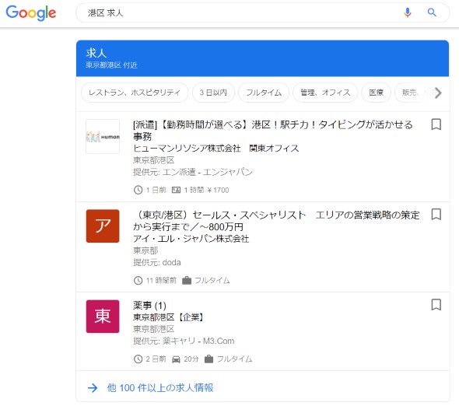Click 提供元: エン派遣 - エンジャパン text
Image resolution: width=459 pixels, height=406 pixels.
tap(193, 172)
